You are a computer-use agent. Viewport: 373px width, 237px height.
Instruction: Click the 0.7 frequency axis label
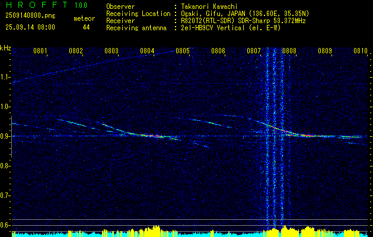(4, 196)
